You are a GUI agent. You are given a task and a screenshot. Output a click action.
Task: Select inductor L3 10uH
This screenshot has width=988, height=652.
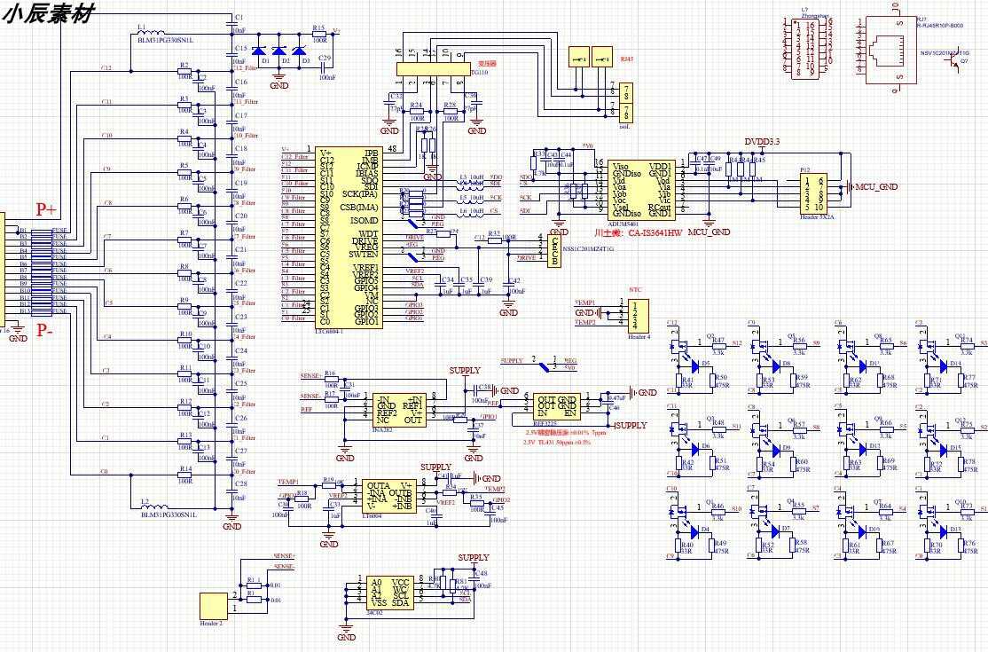tap(468, 184)
